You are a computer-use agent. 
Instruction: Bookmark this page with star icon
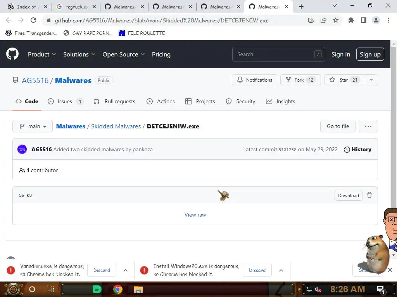click(x=336, y=20)
